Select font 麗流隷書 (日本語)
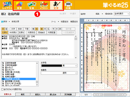Viewport: 130px width, 97px height. tap(12, 81)
